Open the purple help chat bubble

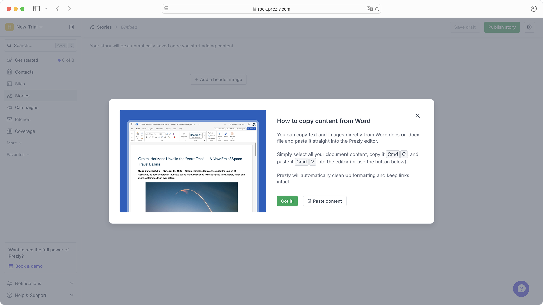pyautogui.click(x=521, y=289)
